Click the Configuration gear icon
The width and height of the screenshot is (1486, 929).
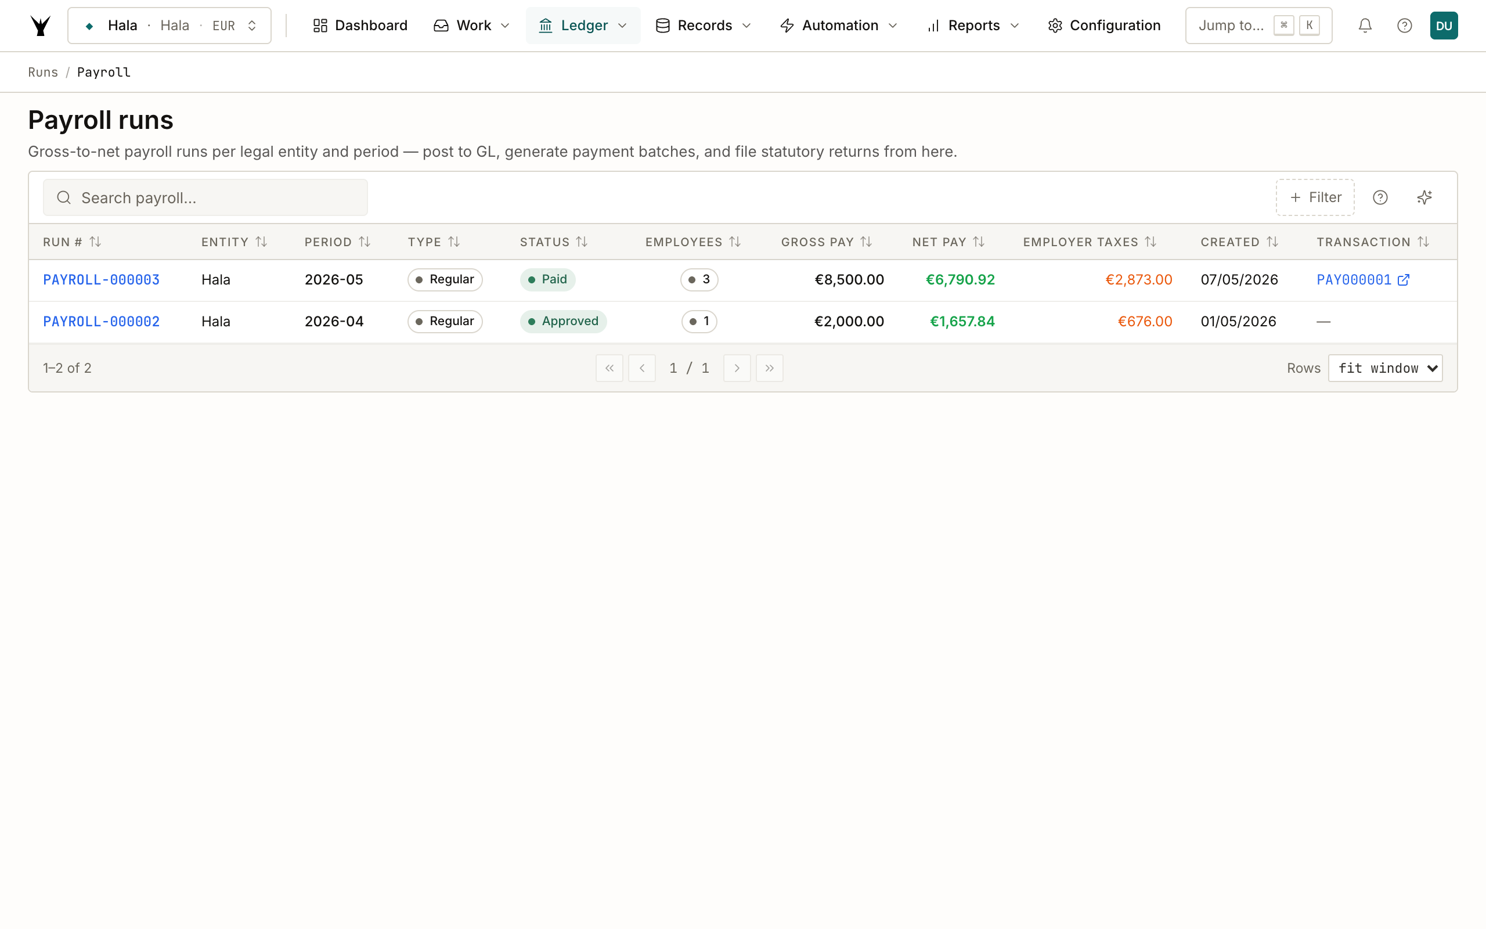point(1054,26)
